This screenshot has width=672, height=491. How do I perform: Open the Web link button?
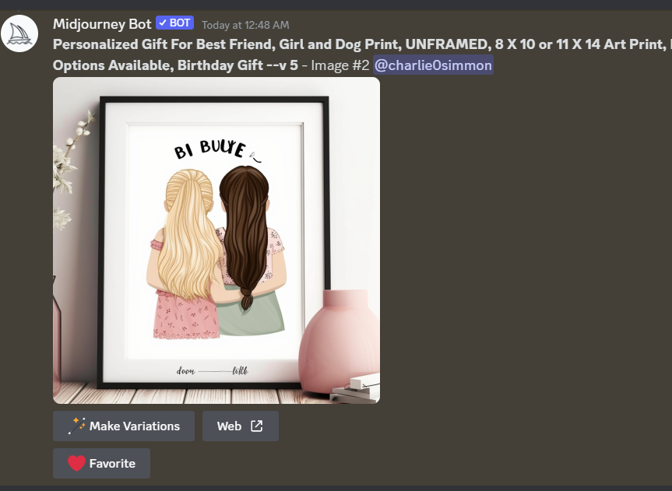pyautogui.click(x=241, y=426)
